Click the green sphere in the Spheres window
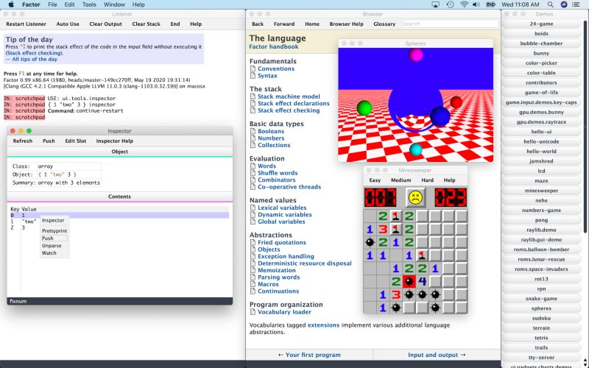This screenshot has width=589, height=368. 364,108
